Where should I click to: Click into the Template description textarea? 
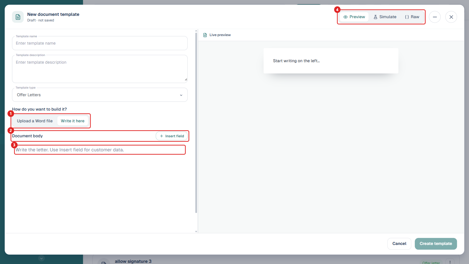click(x=100, y=69)
